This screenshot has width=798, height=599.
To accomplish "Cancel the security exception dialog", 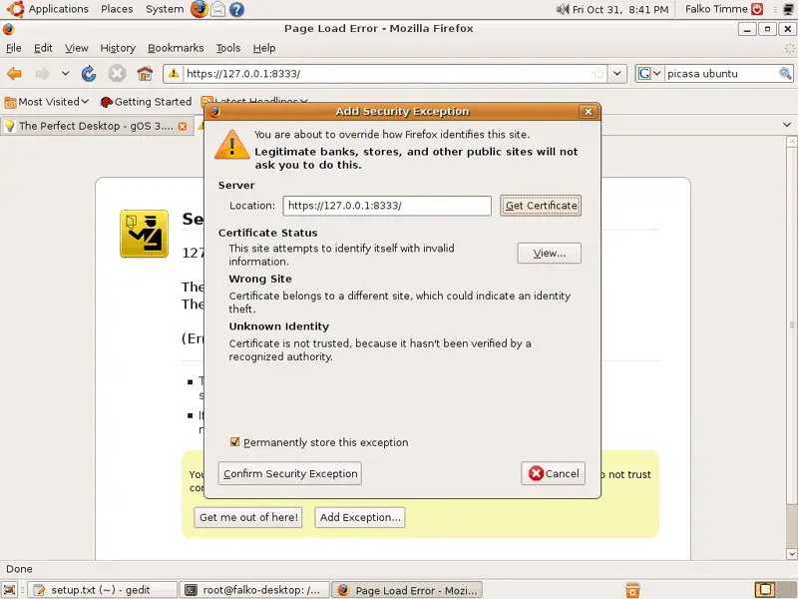I will pos(554,473).
